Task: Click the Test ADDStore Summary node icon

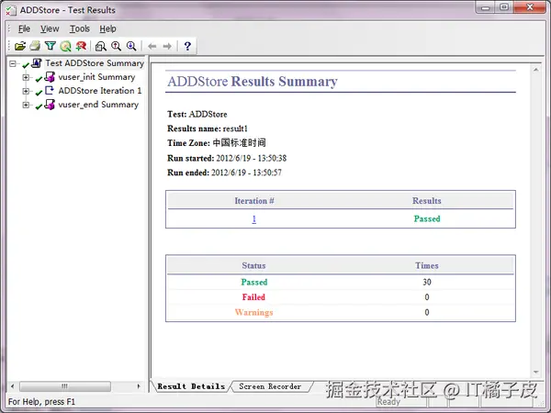Action: [x=37, y=63]
